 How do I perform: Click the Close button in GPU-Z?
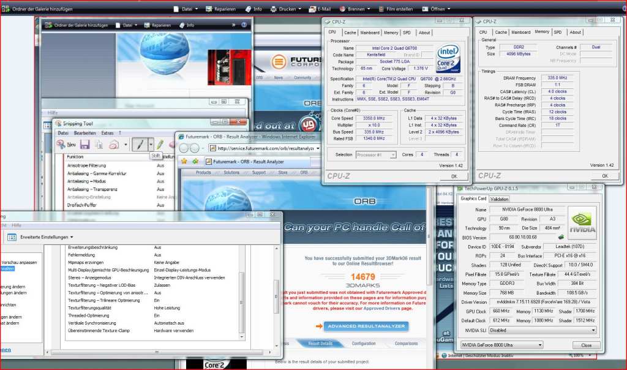586,345
